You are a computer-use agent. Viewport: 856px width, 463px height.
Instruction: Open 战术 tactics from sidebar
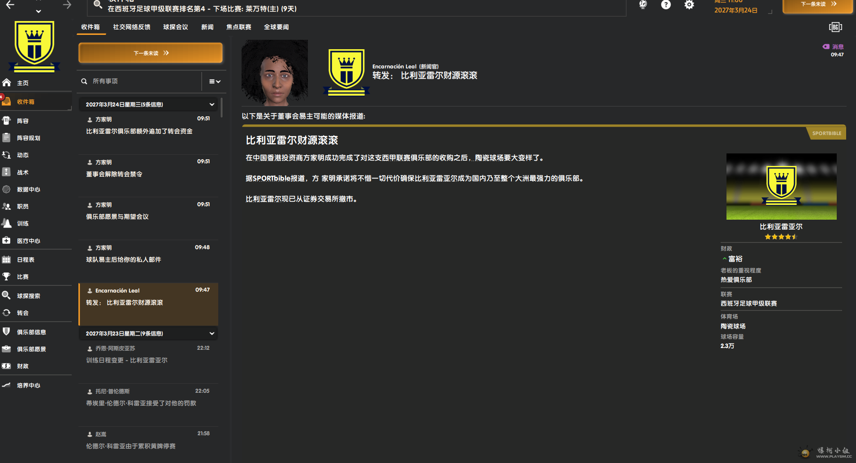pos(22,172)
